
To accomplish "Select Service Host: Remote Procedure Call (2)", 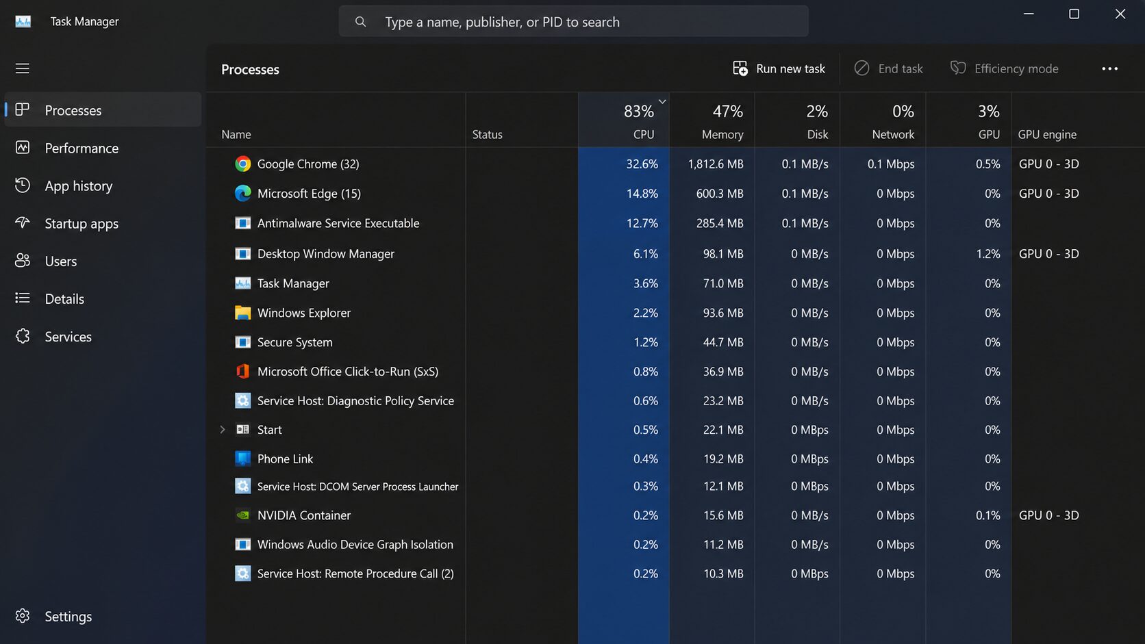I will [675, 574].
